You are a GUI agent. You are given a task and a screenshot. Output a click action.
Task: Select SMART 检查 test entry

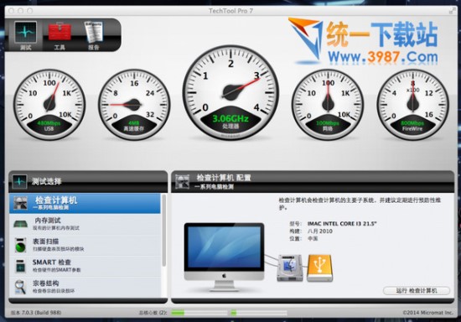click(x=85, y=266)
